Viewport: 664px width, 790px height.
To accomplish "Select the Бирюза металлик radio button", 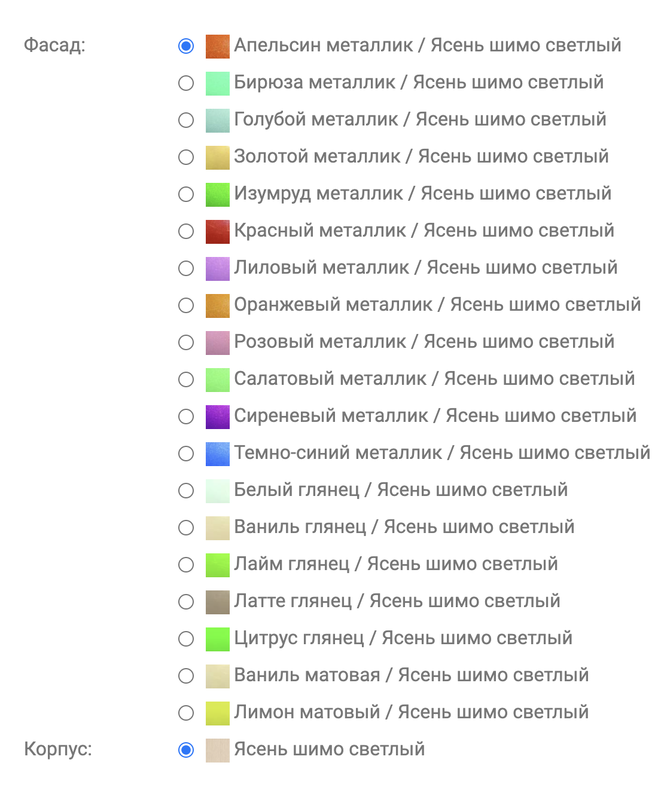I will pos(186,83).
